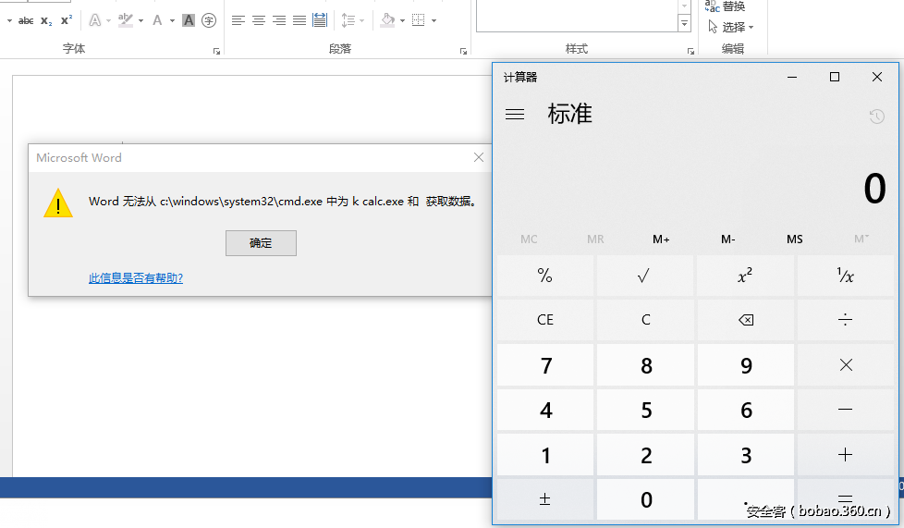Open the calculator history panel
Image resolution: width=904 pixels, height=528 pixels.
pyautogui.click(x=876, y=116)
